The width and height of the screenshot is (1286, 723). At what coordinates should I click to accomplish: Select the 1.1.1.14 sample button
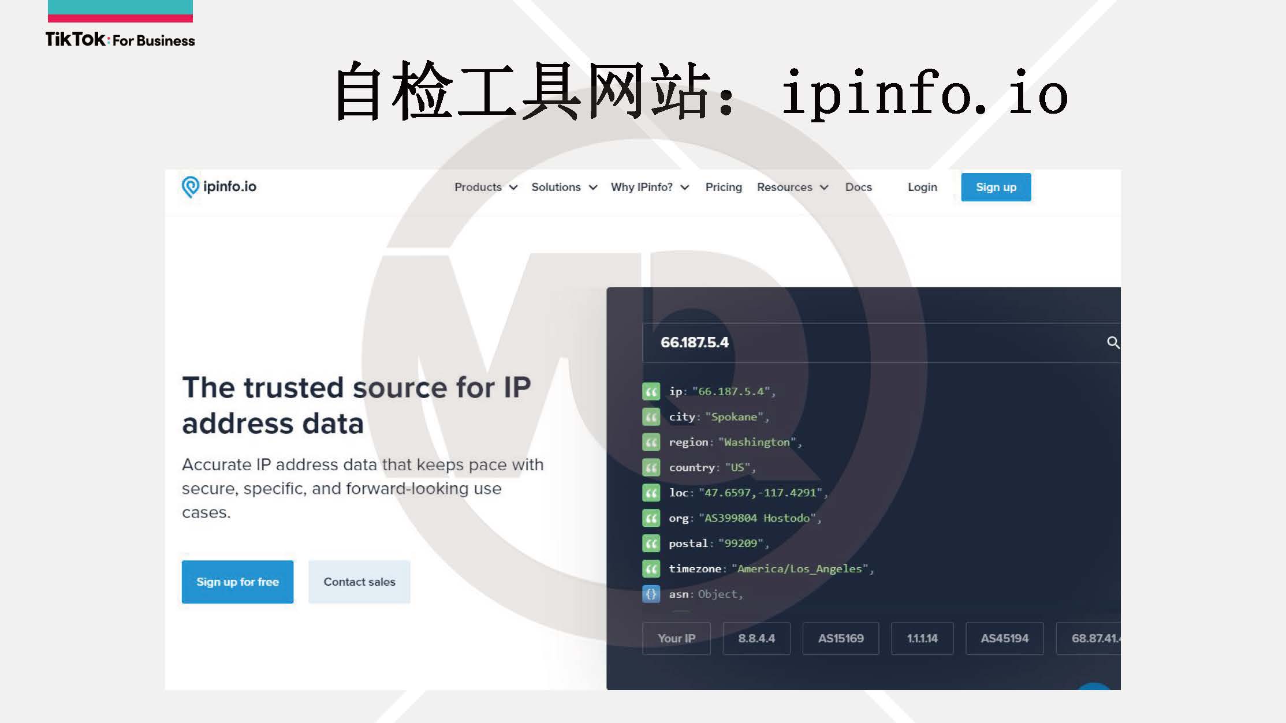[x=922, y=639]
